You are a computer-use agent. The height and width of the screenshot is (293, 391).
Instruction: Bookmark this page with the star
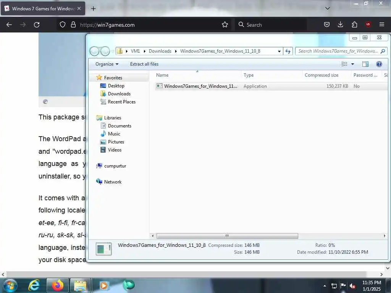point(225,24)
